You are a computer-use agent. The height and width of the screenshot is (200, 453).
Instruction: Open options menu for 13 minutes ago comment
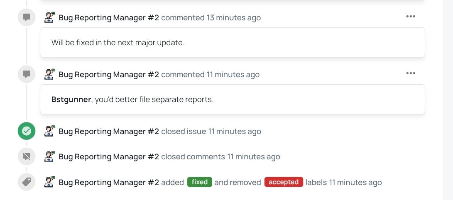click(x=411, y=17)
